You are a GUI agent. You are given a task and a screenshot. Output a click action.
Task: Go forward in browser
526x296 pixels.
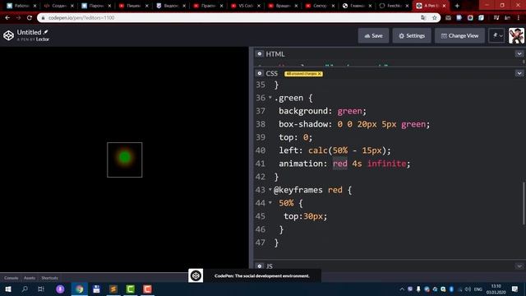[x=18, y=17]
